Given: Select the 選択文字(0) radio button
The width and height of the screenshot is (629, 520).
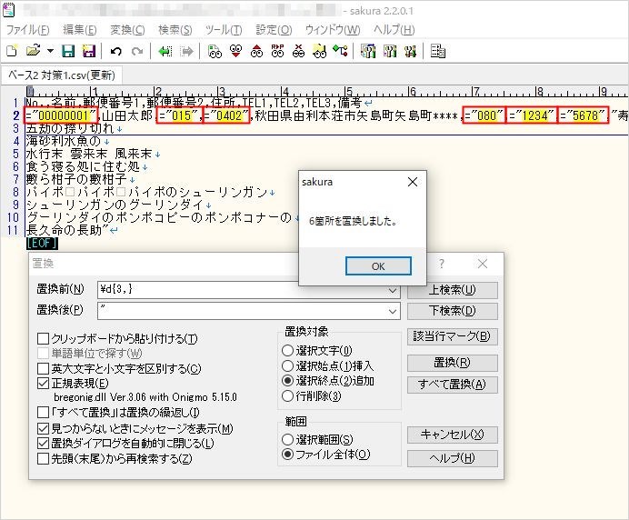Looking at the screenshot, I should 287,351.
